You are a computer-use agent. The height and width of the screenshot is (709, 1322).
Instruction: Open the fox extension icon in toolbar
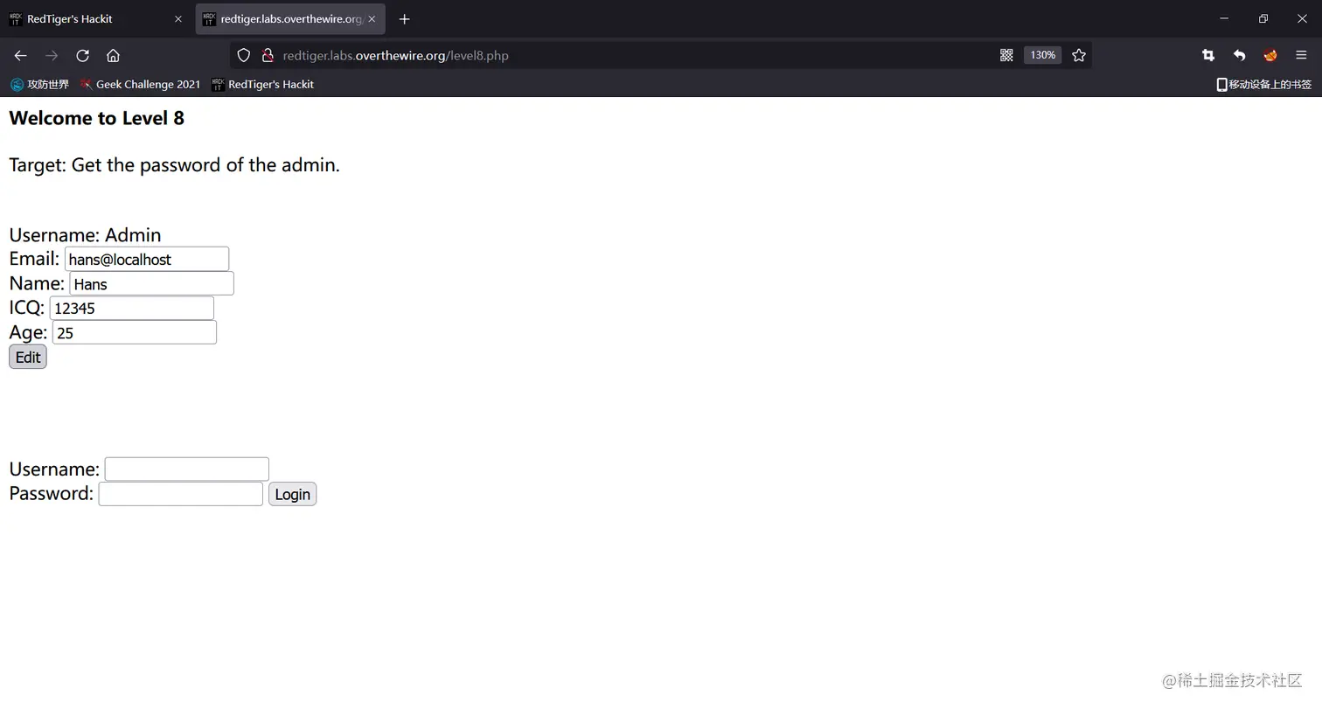pyautogui.click(x=1270, y=55)
